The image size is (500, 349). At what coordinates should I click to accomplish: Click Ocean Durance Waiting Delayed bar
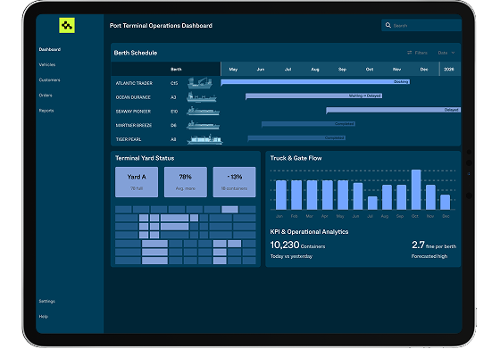(x=313, y=96)
